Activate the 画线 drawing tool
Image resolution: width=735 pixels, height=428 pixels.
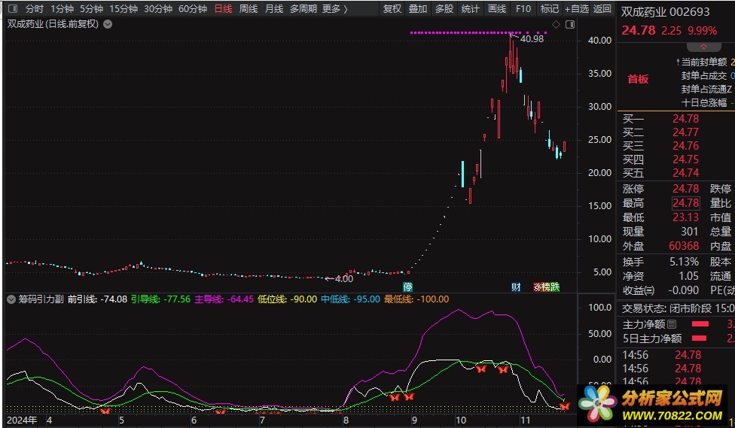click(x=497, y=8)
